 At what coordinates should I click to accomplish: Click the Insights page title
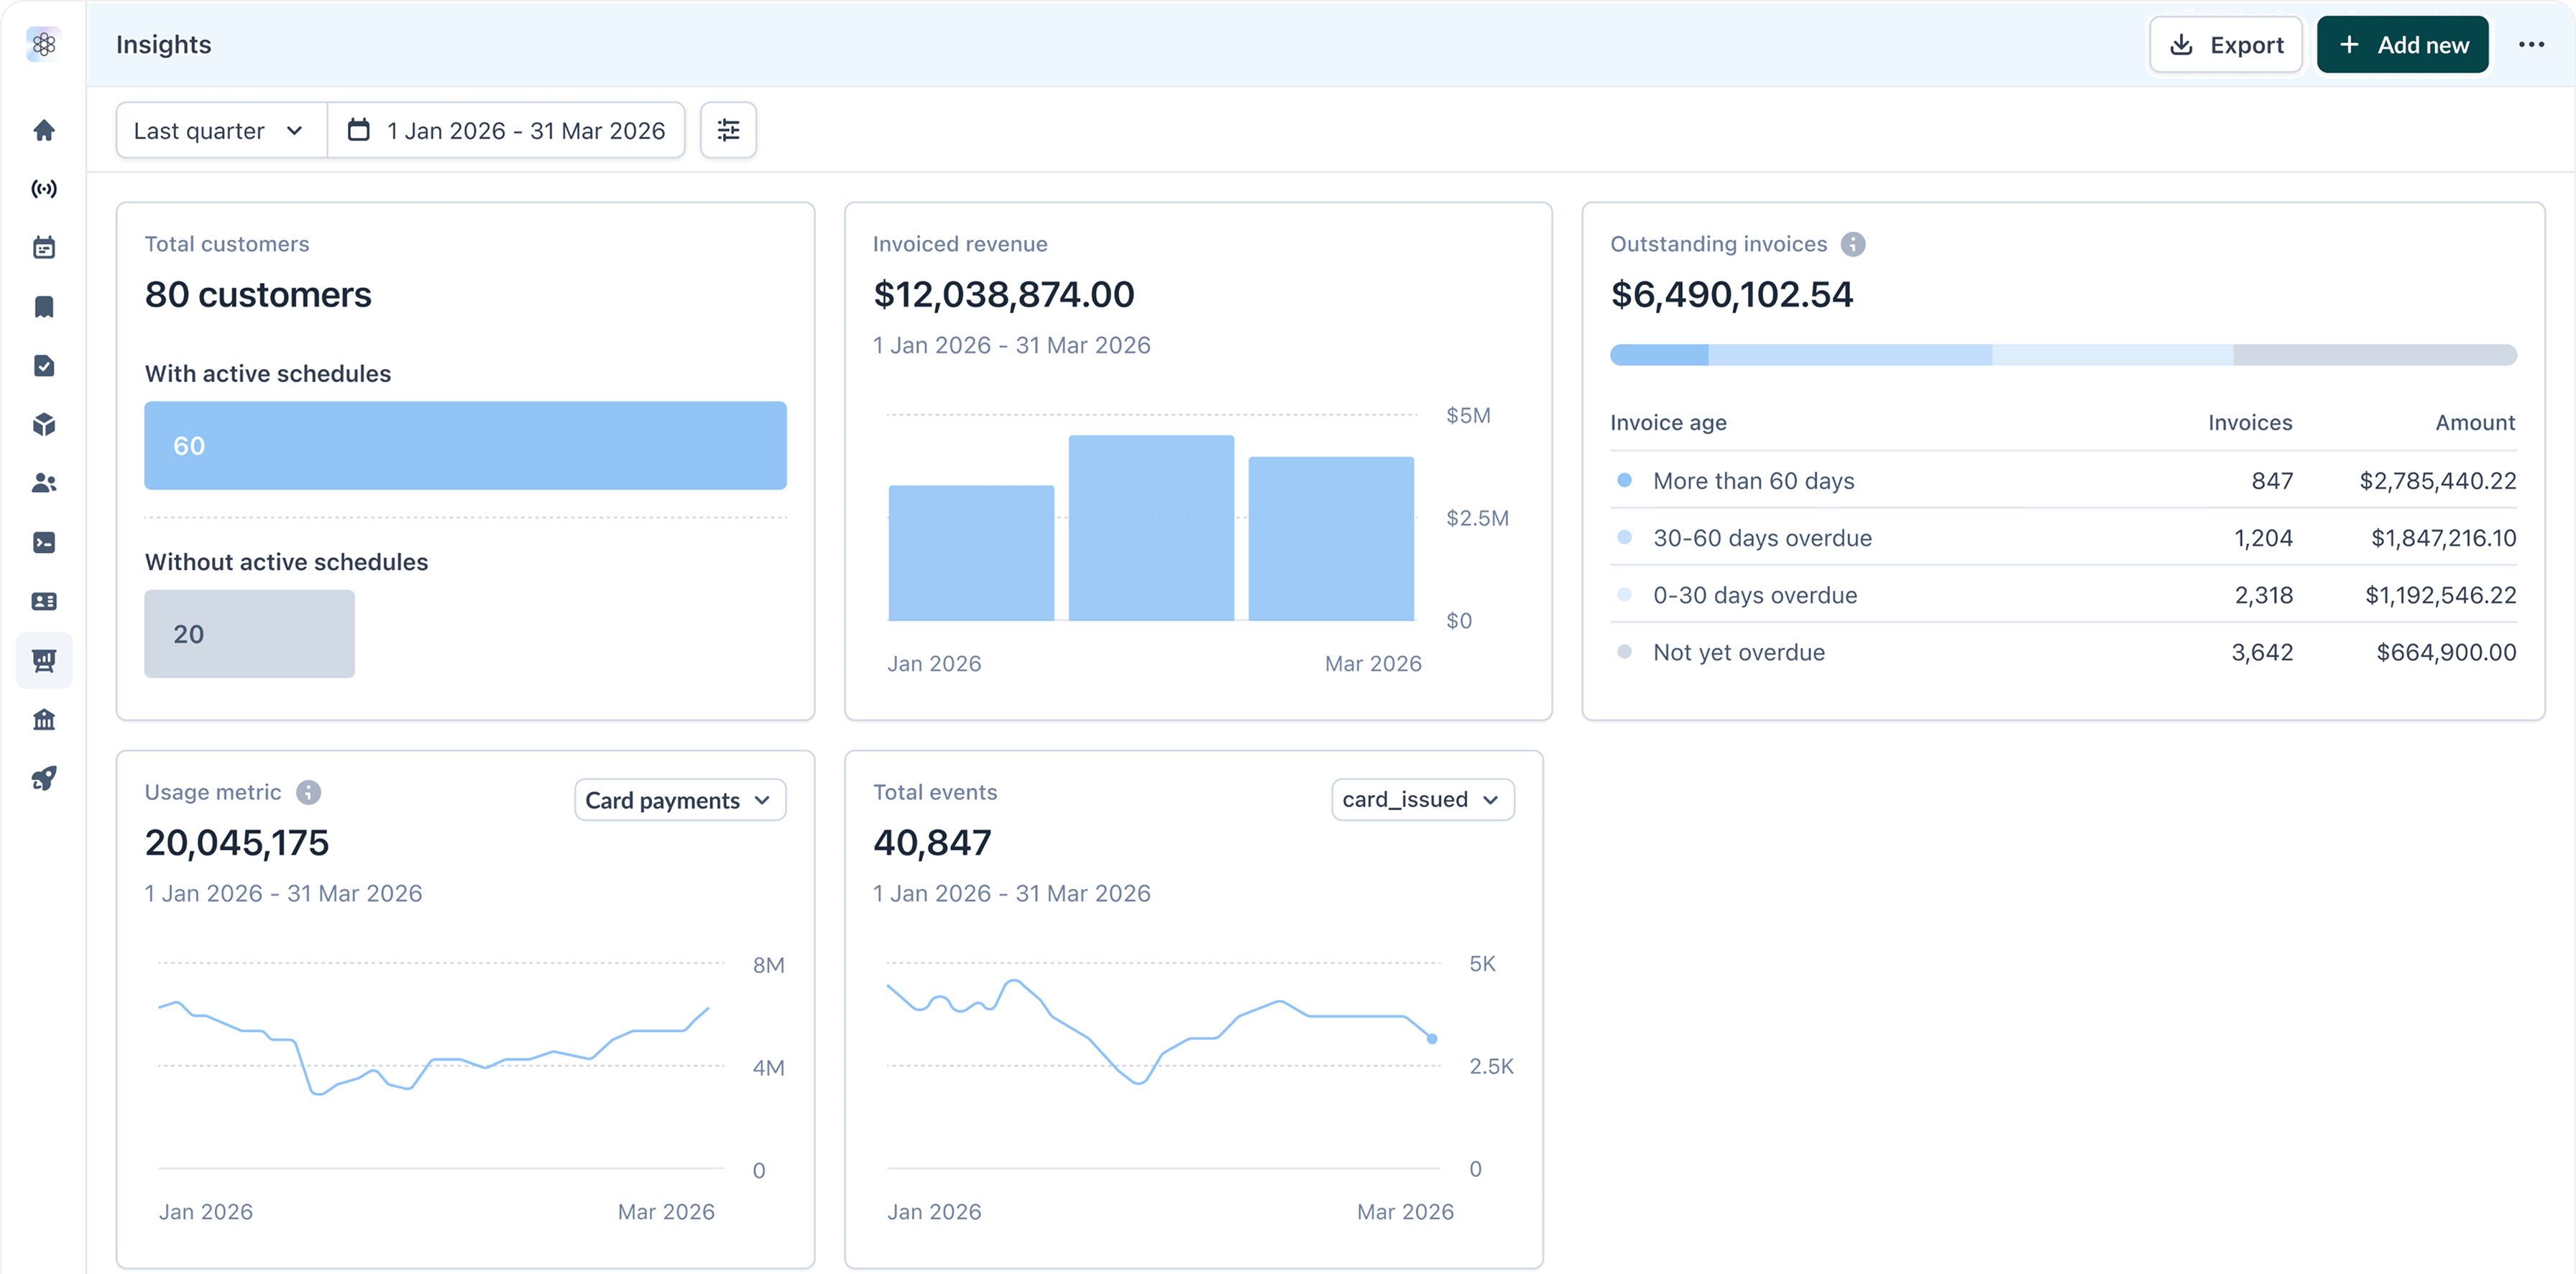coord(164,45)
